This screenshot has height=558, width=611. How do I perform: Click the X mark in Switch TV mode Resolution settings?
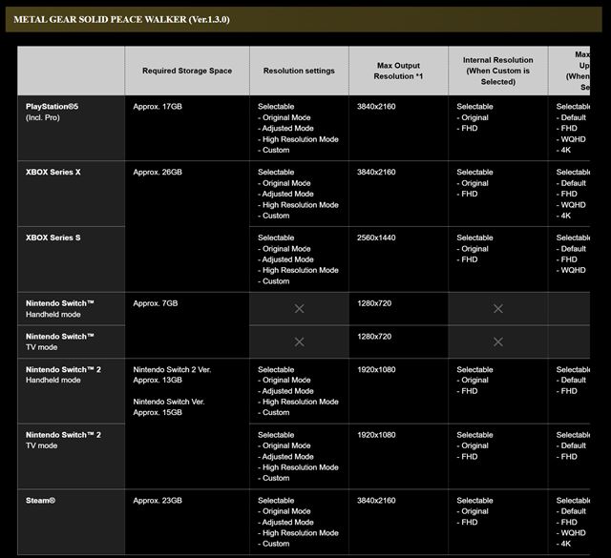[x=299, y=341]
